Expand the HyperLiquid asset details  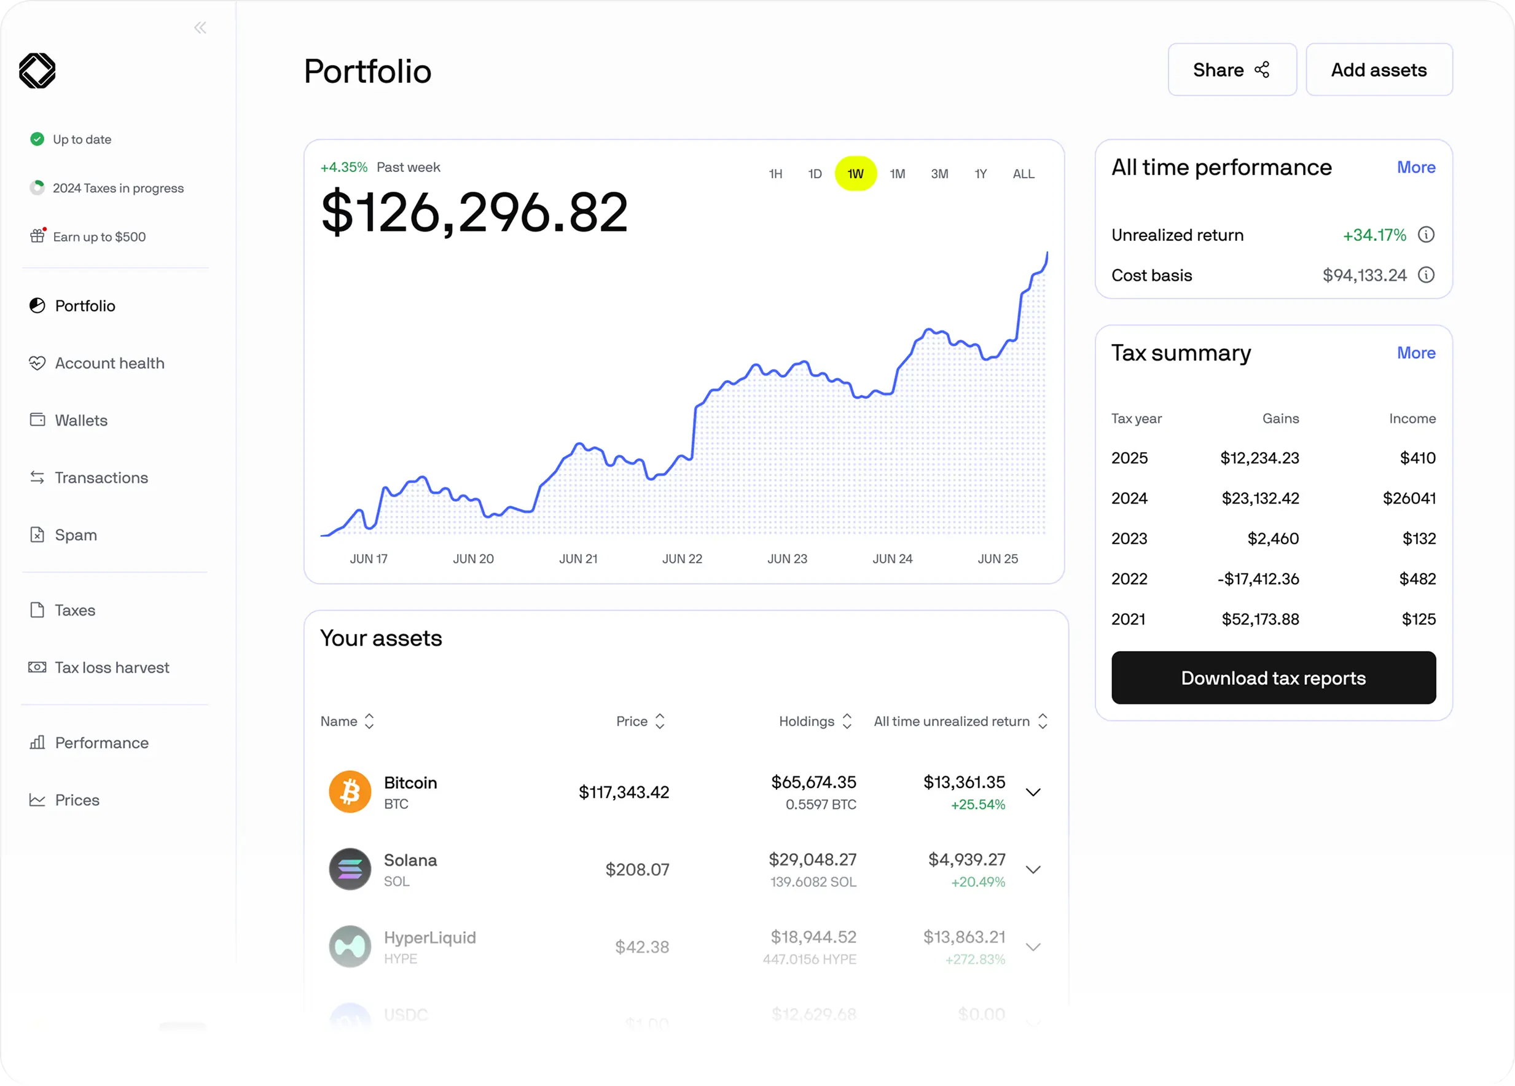tap(1033, 947)
